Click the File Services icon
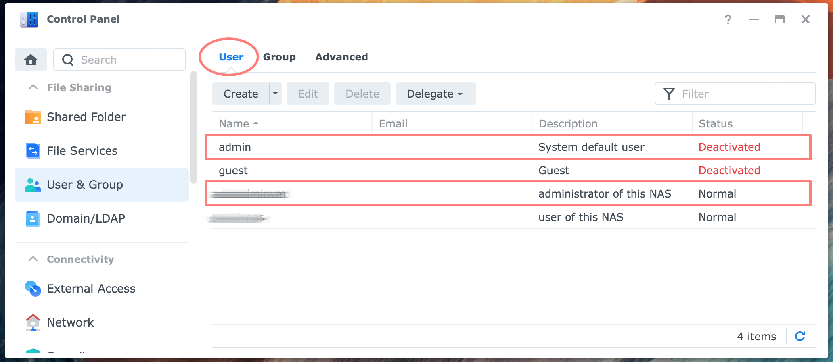833x362 pixels. pos(33,151)
